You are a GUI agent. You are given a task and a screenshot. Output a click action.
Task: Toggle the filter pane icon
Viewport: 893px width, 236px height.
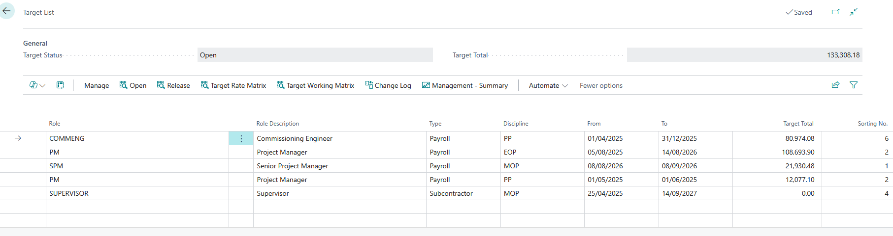(x=854, y=85)
